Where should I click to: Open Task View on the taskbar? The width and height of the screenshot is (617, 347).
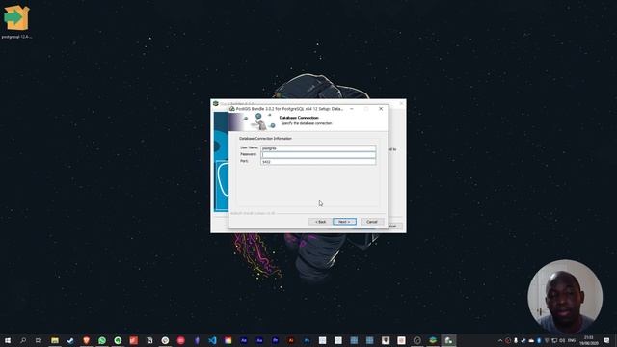[39, 340]
